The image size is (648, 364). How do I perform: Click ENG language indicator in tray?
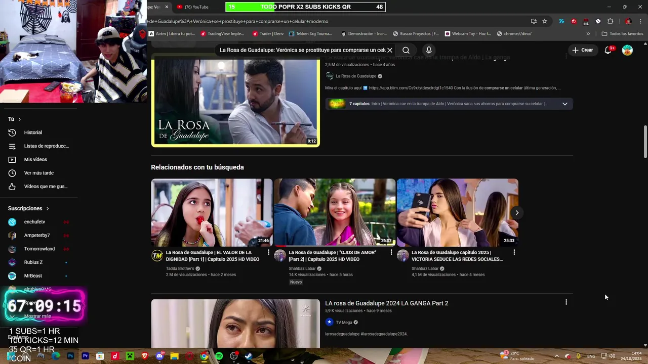(x=591, y=356)
